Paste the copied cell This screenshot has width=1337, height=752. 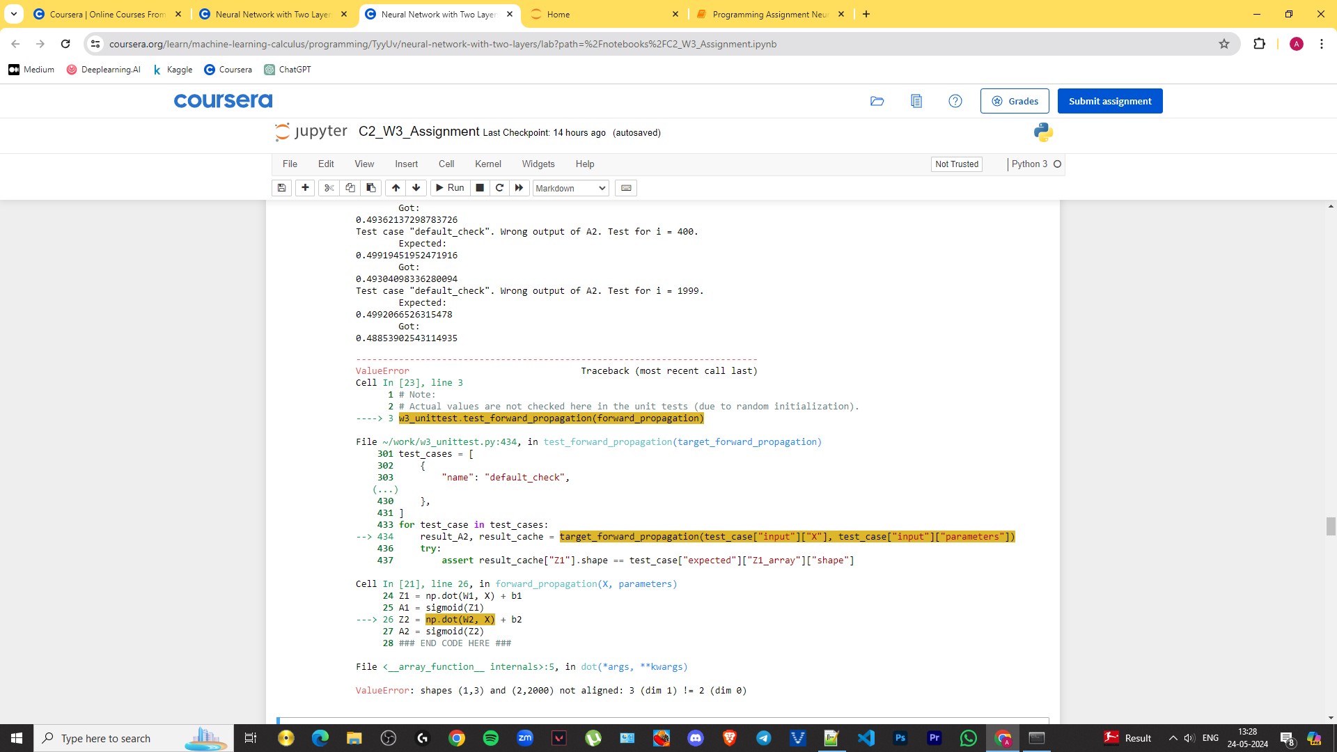(370, 188)
